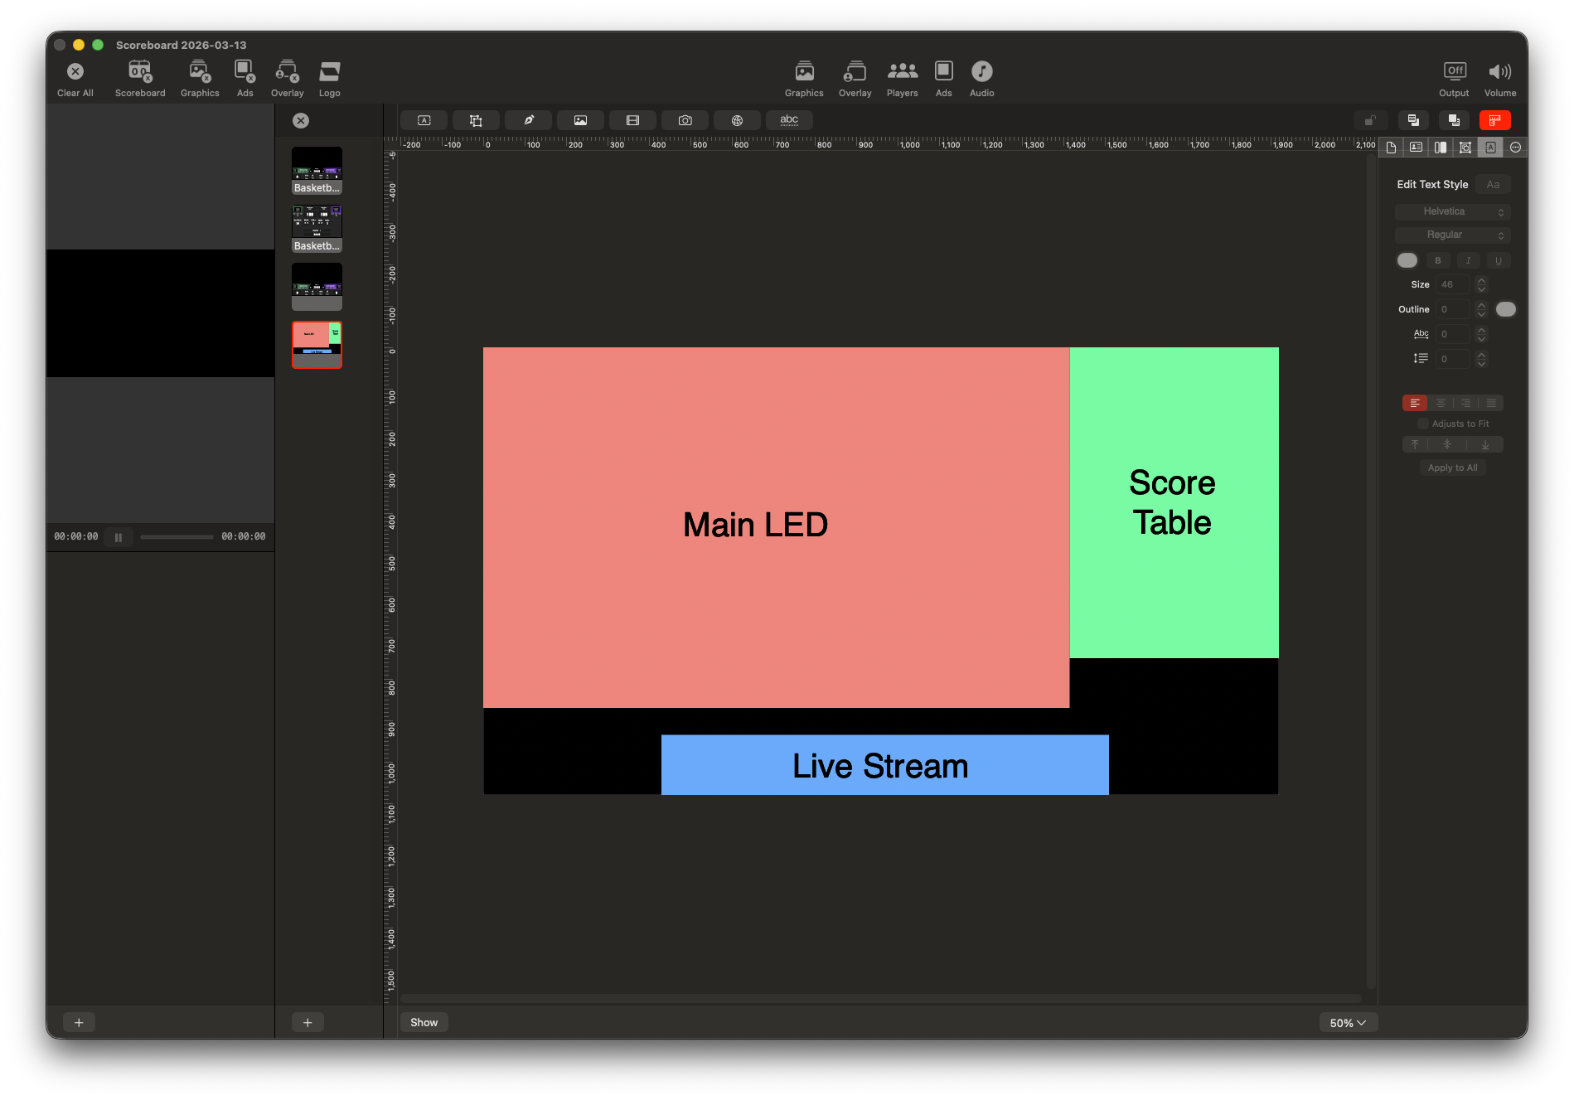
Task: Click the text box tool icon
Action: coord(424,120)
